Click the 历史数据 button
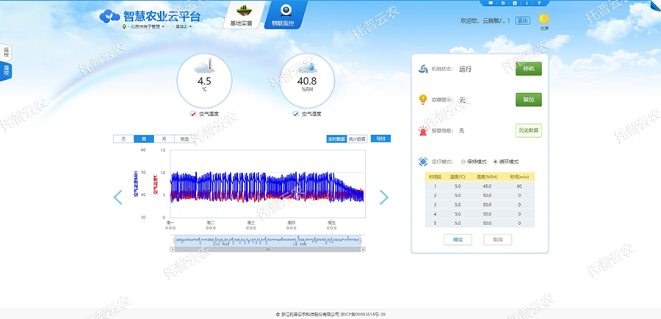The height and width of the screenshot is (319, 661). point(528,131)
